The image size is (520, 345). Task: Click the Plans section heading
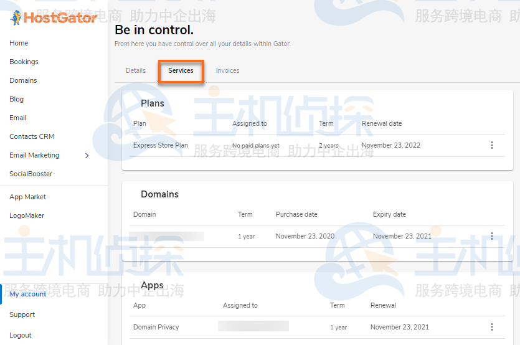tap(153, 103)
